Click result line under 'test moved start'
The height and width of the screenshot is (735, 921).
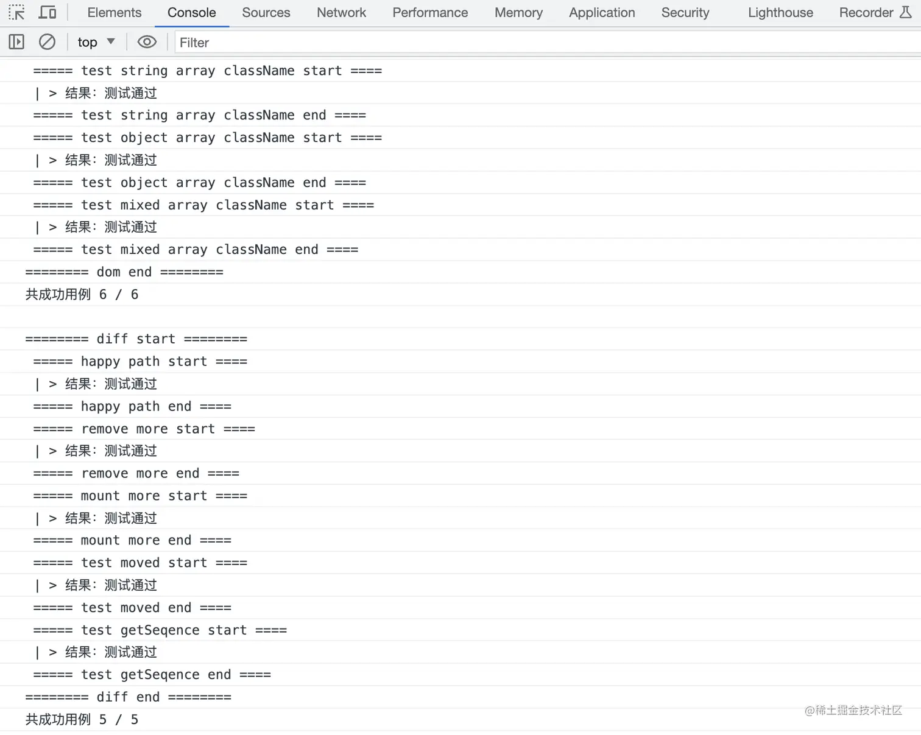(x=460, y=585)
